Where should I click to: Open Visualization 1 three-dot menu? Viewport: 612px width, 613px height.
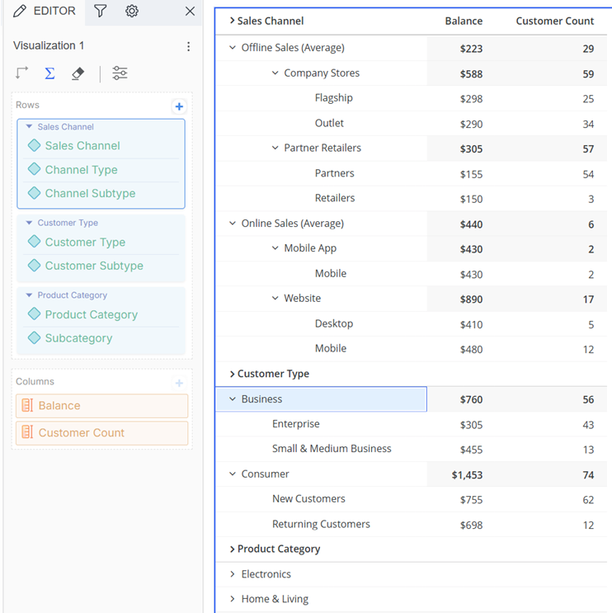click(x=188, y=46)
